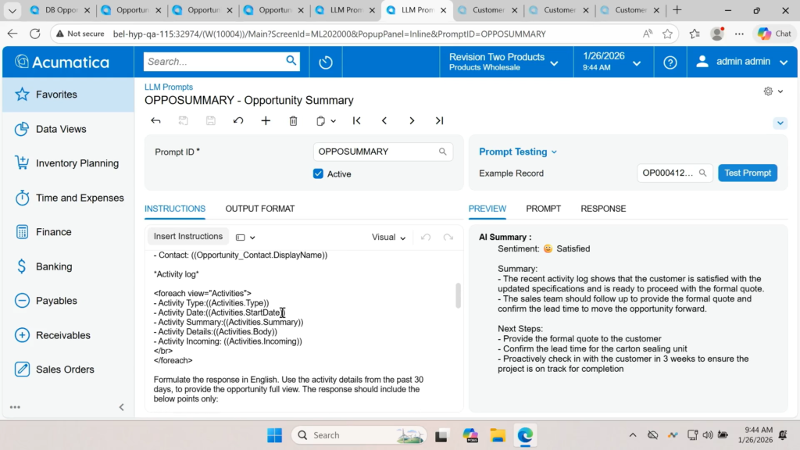Uncheck the Active checkbox
This screenshot has height=450, width=800.
point(318,174)
